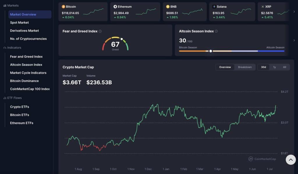Open Fear and Greed Index info icon
The height and width of the screenshot is (174, 298).
100,31
